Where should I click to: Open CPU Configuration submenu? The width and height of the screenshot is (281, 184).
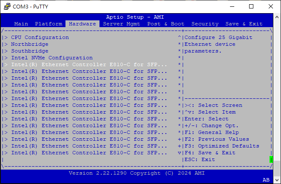(x=40, y=37)
